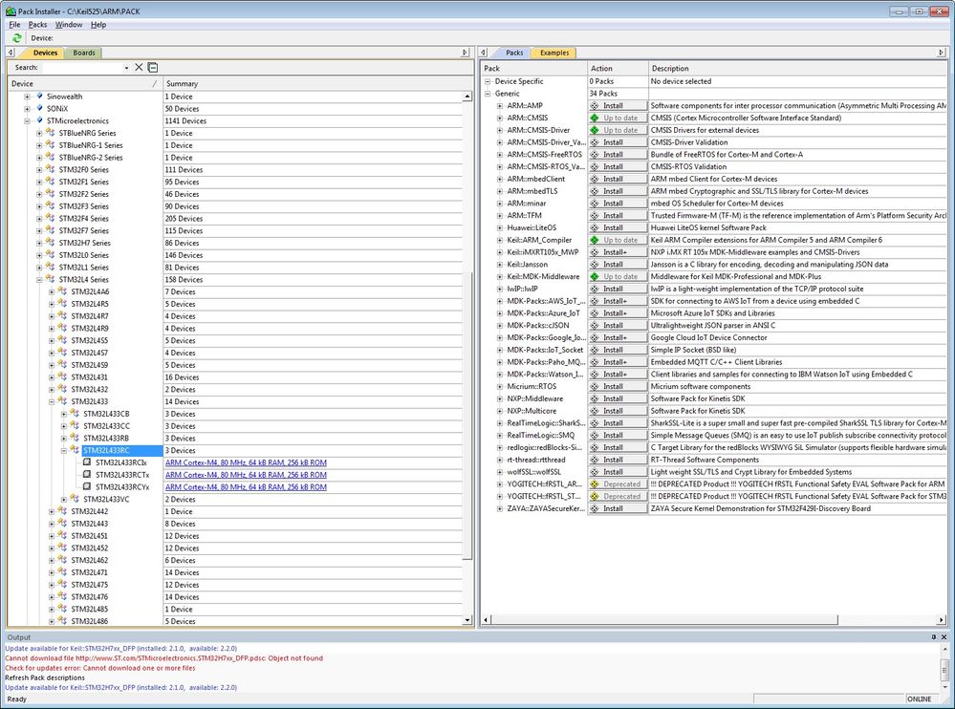Click the 'Cannot download file' red output line

point(163,657)
